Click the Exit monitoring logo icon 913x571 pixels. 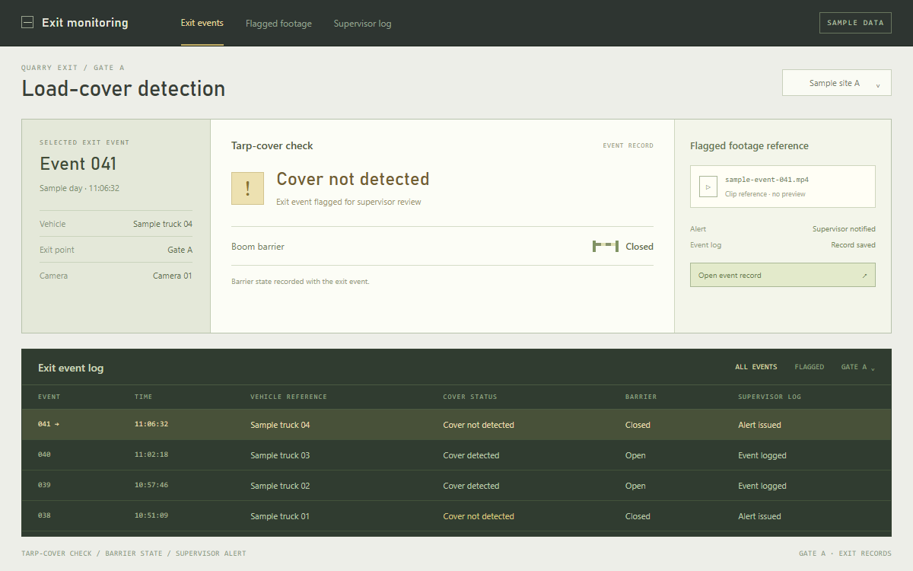[27, 23]
